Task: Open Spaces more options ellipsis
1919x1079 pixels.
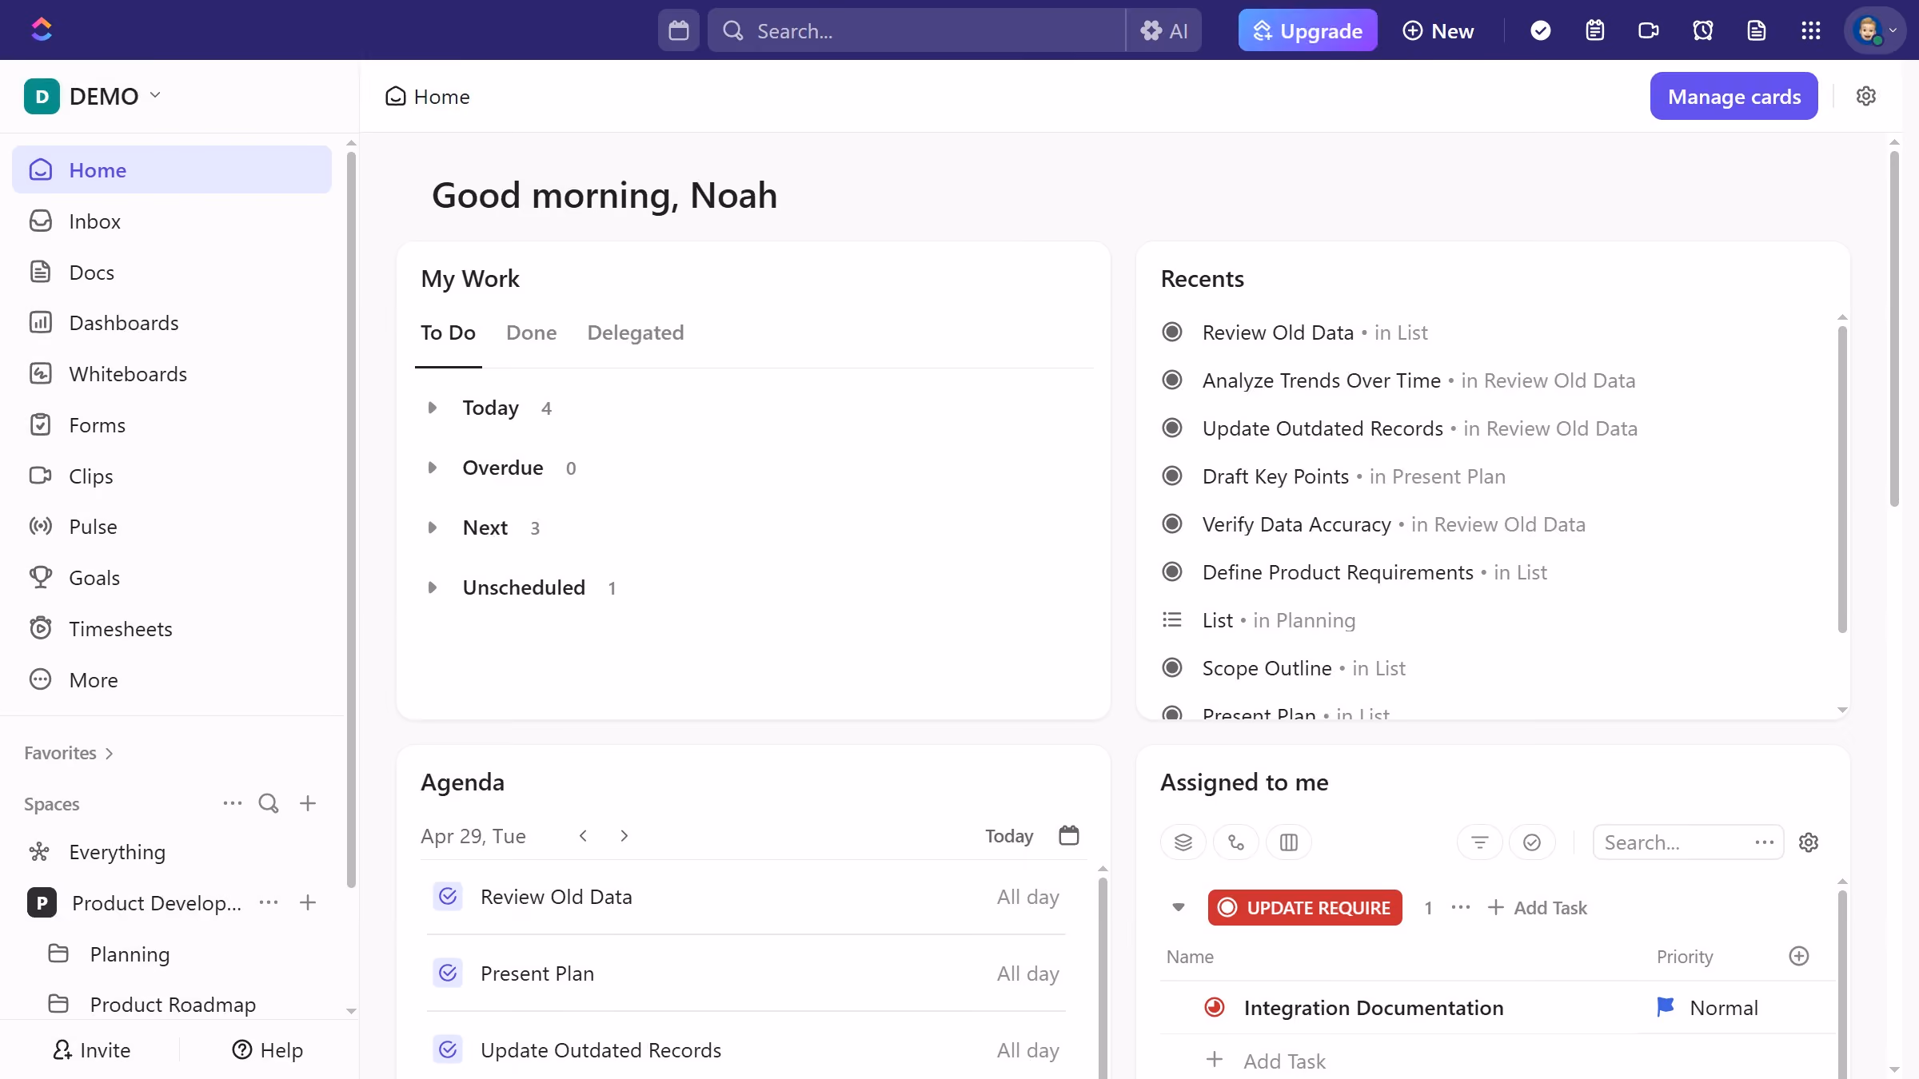Action: [x=233, y=803]
